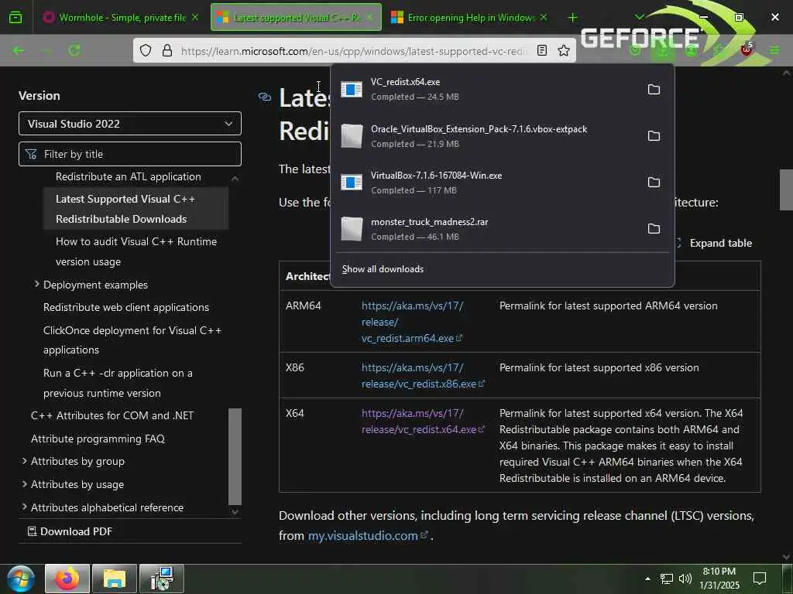Click Expand table button

coord(714,243)
